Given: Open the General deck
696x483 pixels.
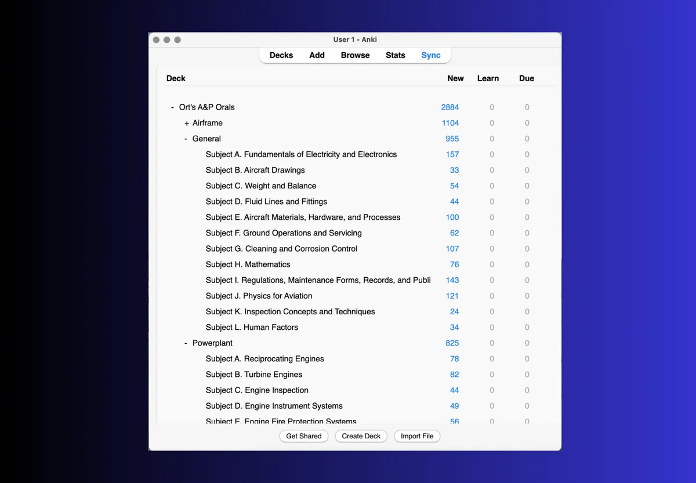Looking at the screenshot, I should (206, 139).
